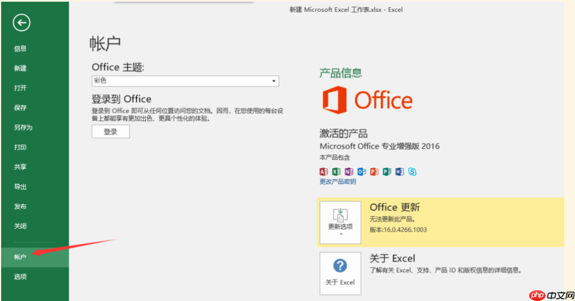Open the 信息 menu item

coord(20,49)
